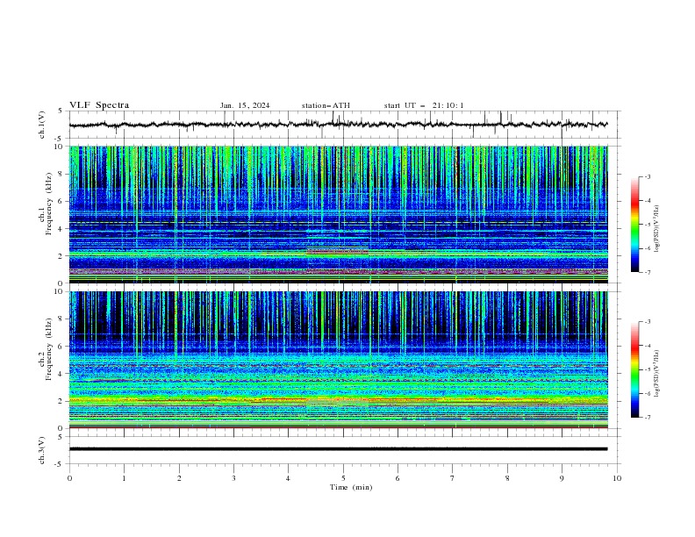Click the ch.2 spectrogram color scale bar
Image resolution: width=695 pixels, height=537 pixels.
point(634,369)
